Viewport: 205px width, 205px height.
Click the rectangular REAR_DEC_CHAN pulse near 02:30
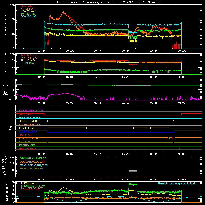133,174
